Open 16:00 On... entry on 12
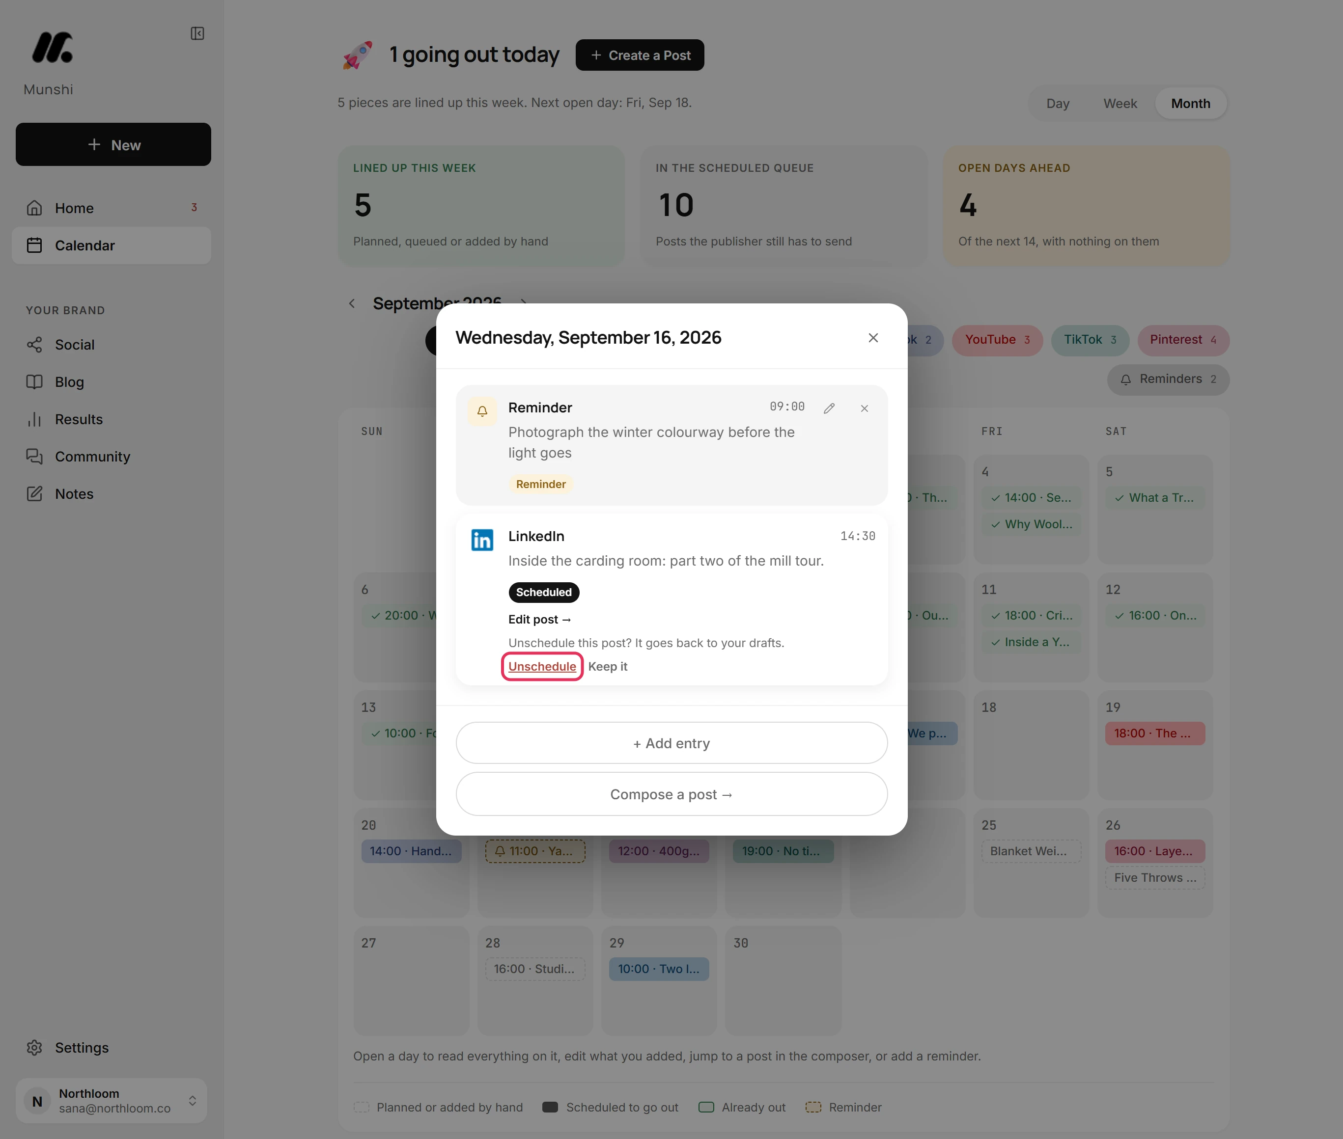The image size is (1343, 1139). pyautogui.click(x=1154, y=616)
